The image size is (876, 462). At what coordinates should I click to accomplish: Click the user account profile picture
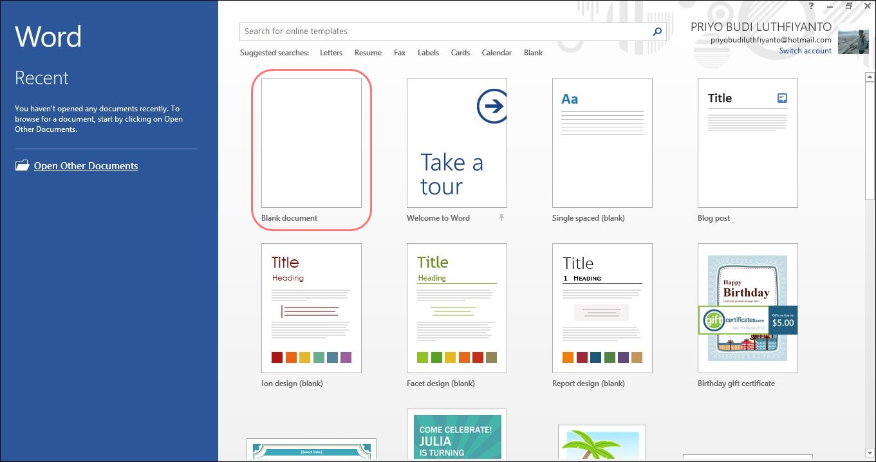coord(853,38)
